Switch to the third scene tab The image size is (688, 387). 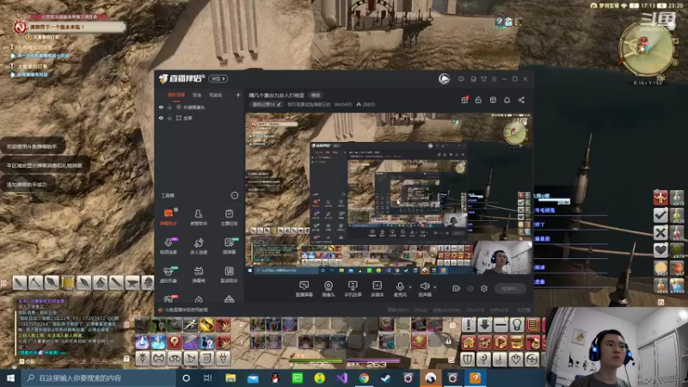216,95
